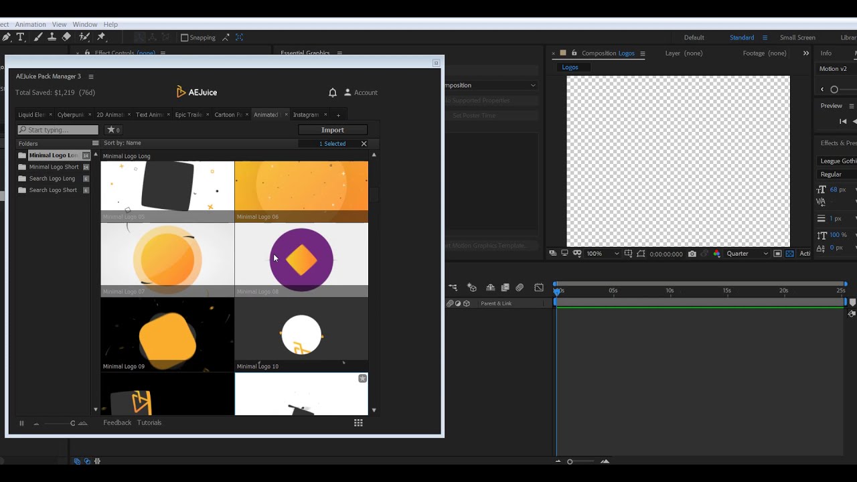The height and width of the screenshot is (482, 857).
Task: Open the Graph Editor
Action: point(539,288)
